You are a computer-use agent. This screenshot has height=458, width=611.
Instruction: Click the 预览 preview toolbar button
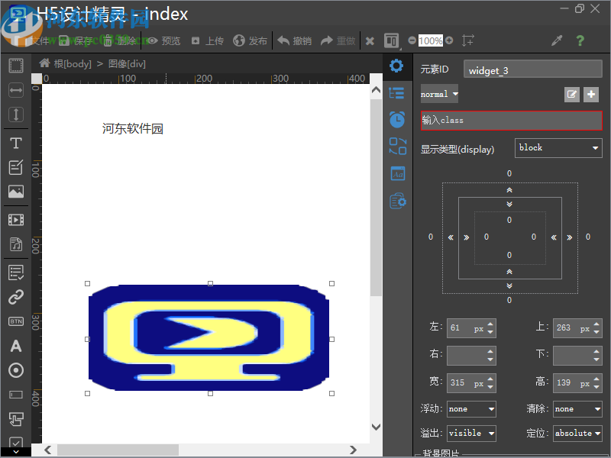pos(163,40)
